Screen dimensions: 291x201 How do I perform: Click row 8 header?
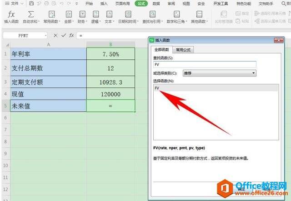point(5,142)
